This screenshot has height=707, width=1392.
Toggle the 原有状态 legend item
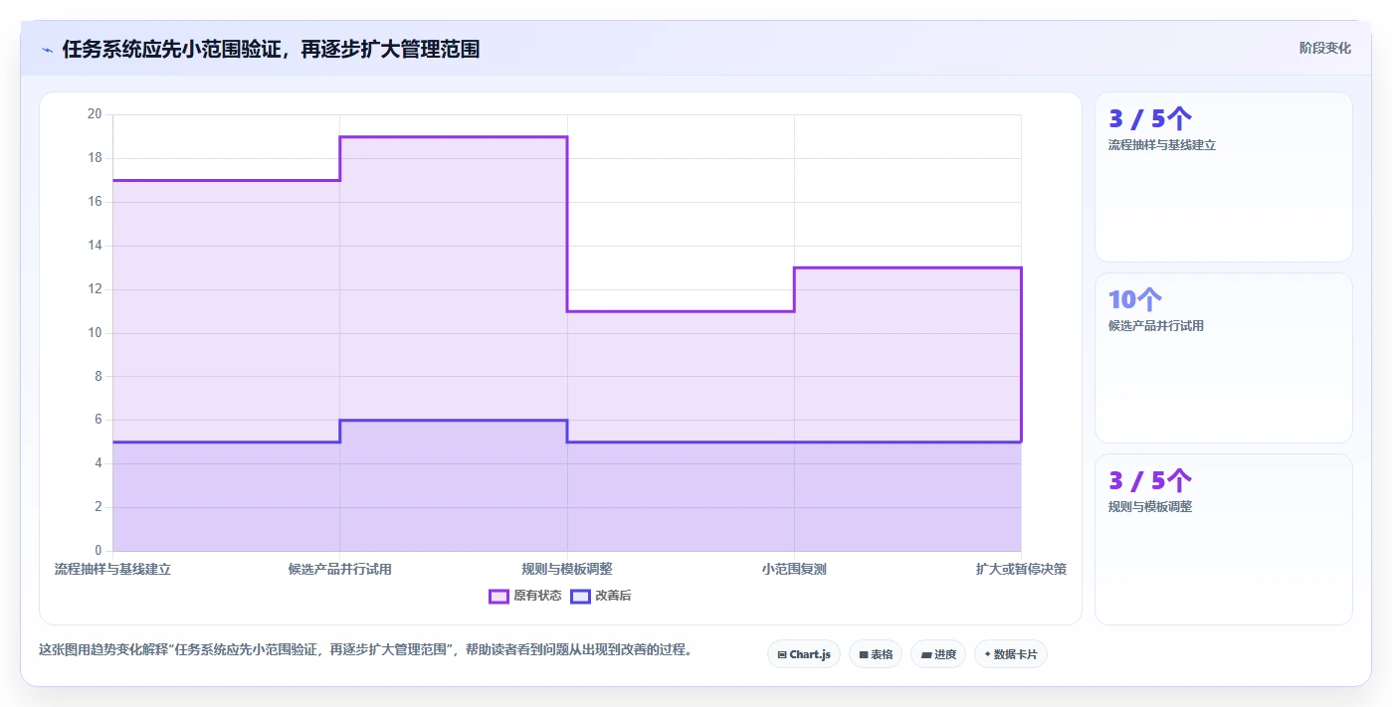pos(525,596)
